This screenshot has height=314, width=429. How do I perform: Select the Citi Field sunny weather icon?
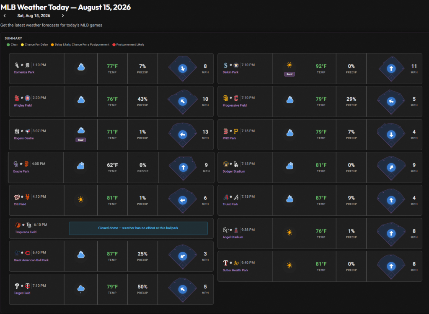coord(81,199)
